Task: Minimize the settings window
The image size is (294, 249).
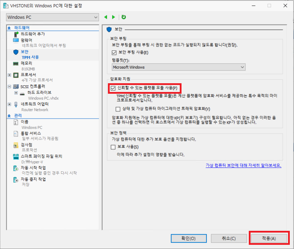Action: coord(253,6)
